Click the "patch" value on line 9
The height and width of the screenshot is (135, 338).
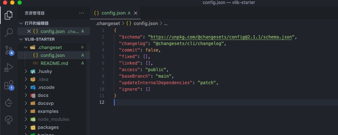pos(207,83)
